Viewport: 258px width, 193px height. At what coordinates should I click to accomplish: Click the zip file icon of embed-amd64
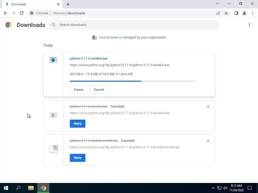click(x=53, y=149)
